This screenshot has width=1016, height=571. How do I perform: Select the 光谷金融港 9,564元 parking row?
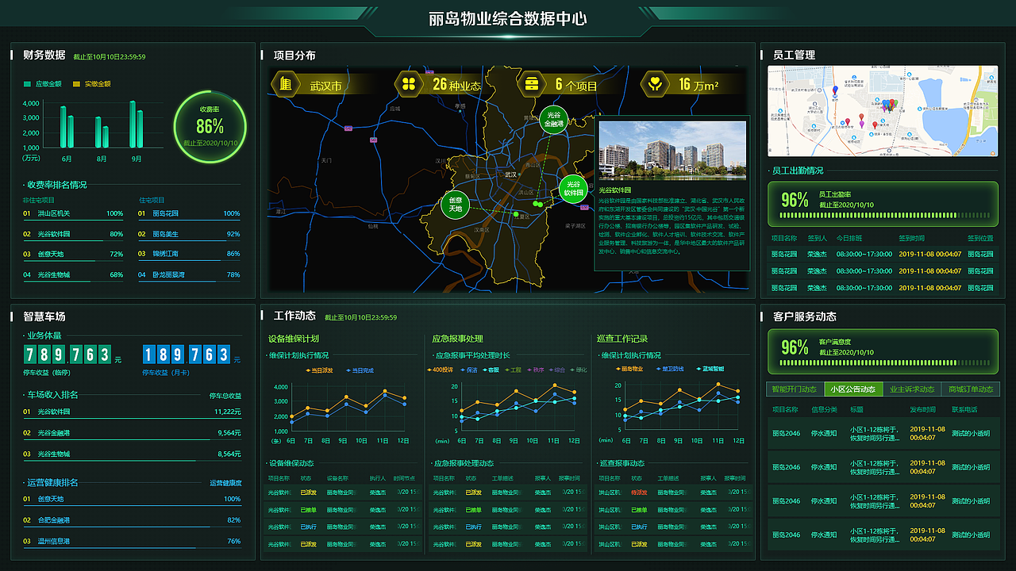(132, 434)
